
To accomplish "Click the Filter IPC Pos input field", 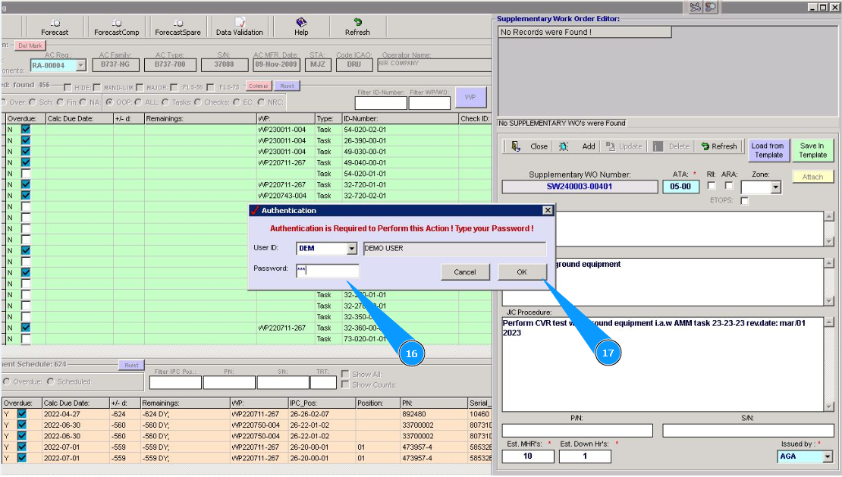I will (x=175, y=382).
